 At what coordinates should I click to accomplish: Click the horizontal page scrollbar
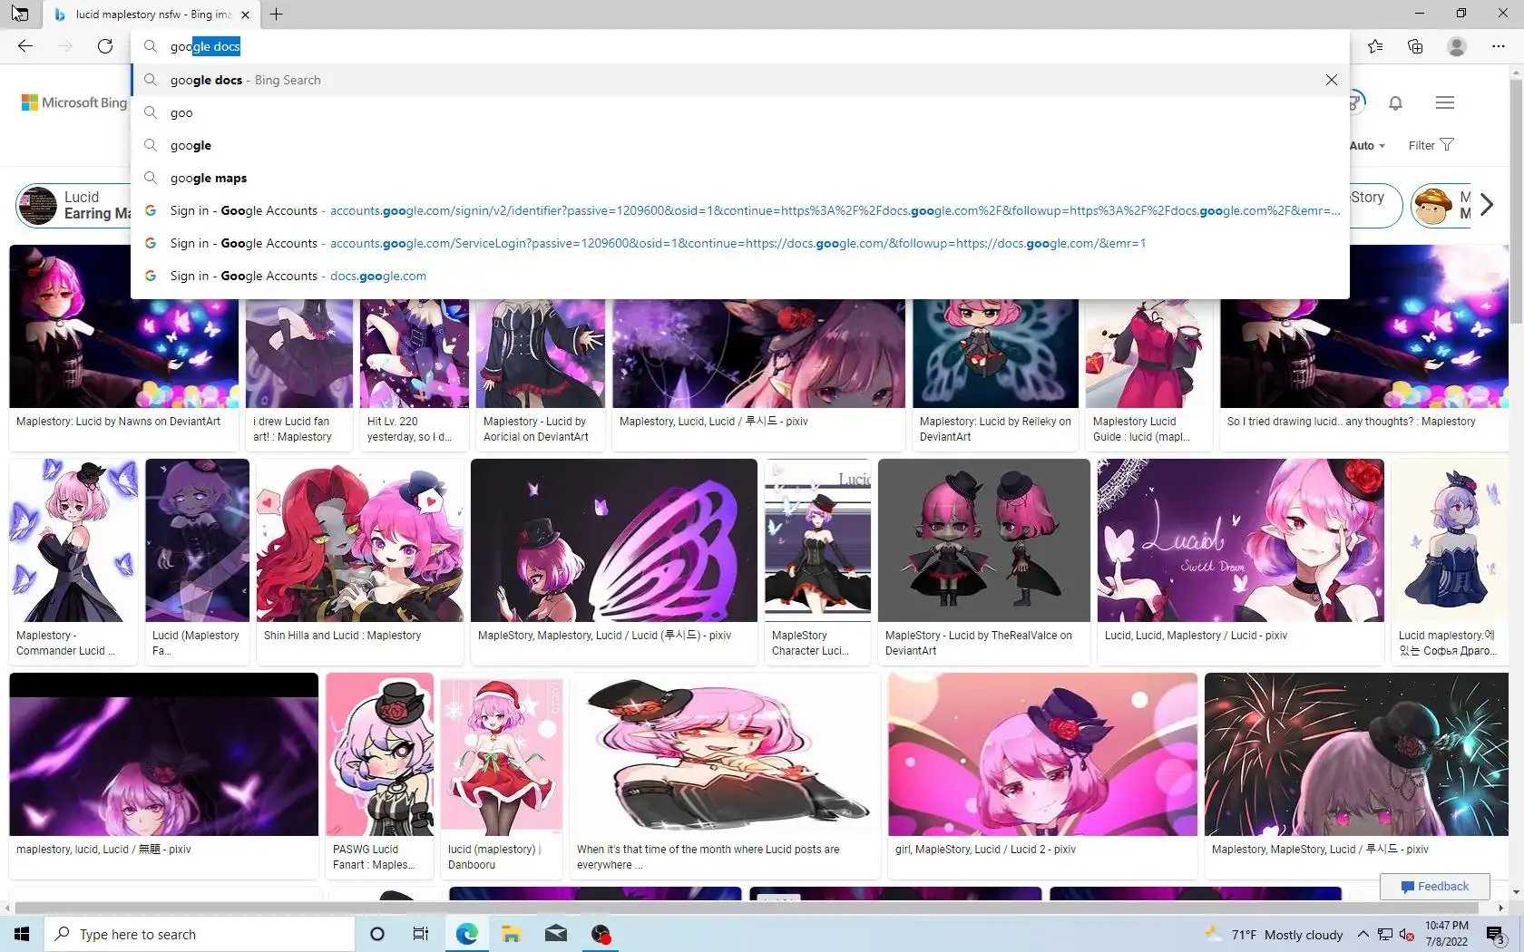coord(747,908)
